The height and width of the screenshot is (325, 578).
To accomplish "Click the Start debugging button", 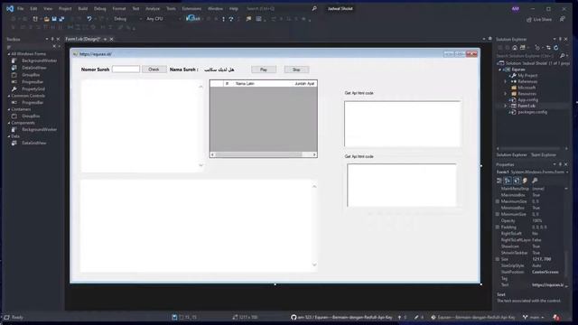I will click(193, 18).
